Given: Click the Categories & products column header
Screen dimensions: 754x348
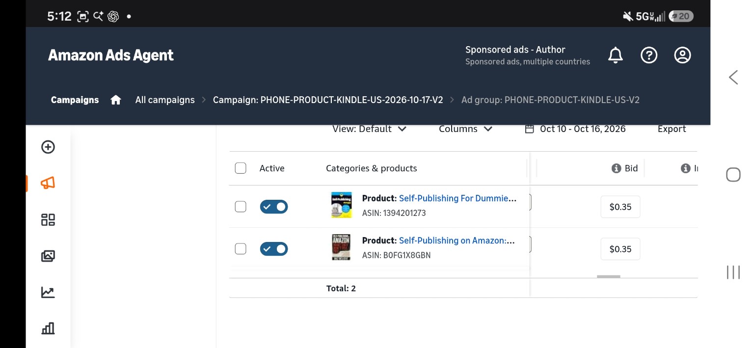Looking at the screenshot, I should [372, 168].
